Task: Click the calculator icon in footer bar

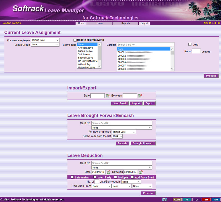Action: coord(164,200)
